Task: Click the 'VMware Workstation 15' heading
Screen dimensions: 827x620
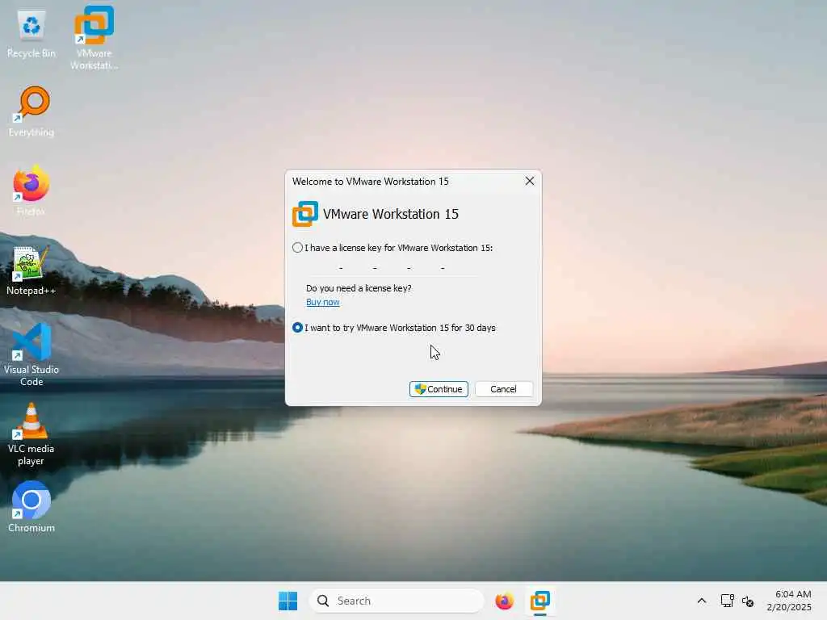Action: 391,214
